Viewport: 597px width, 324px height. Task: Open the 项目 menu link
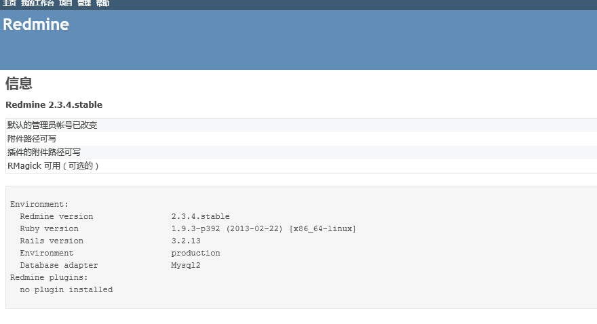(66, 3)
